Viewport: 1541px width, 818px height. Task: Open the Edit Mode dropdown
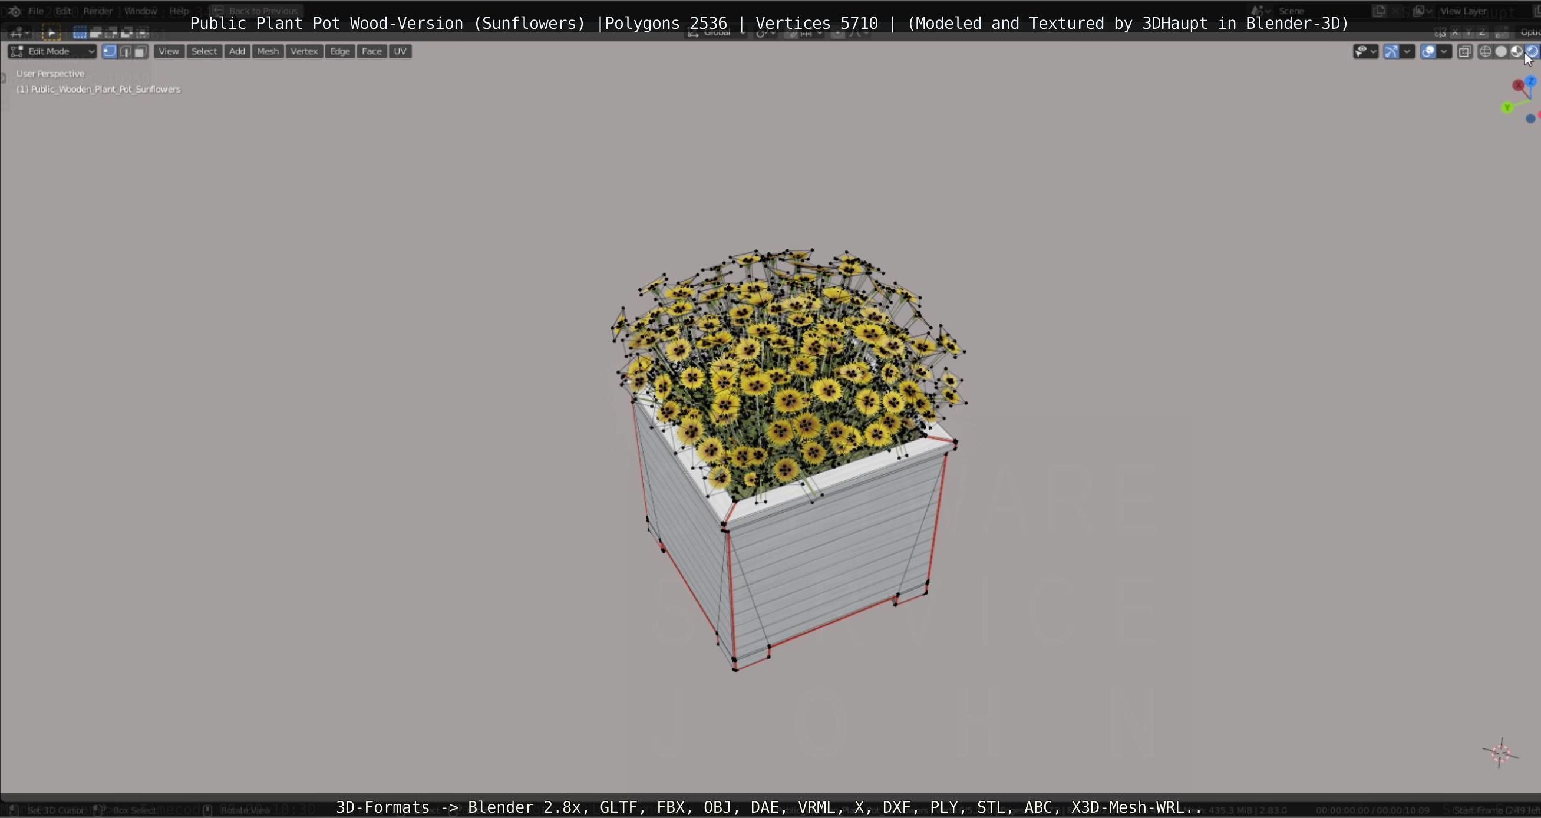click(x=52, y=51)
